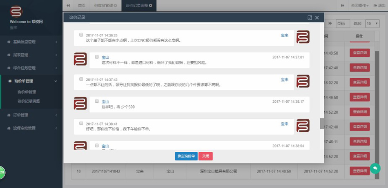The image size is (388, 188).
Task: Open the page size dropdown showing 10
Action: tap(372, 24)
